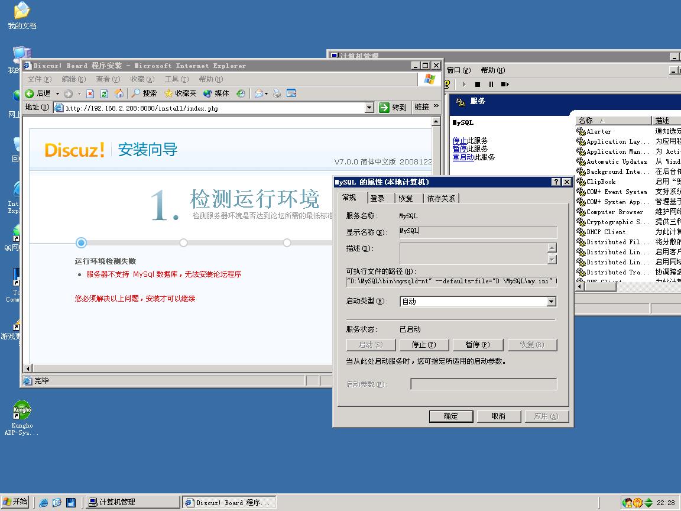This screenshot has width=681, height=511.
Task: Open the IE 收藏(A) menu
Action: pos(142,79)
